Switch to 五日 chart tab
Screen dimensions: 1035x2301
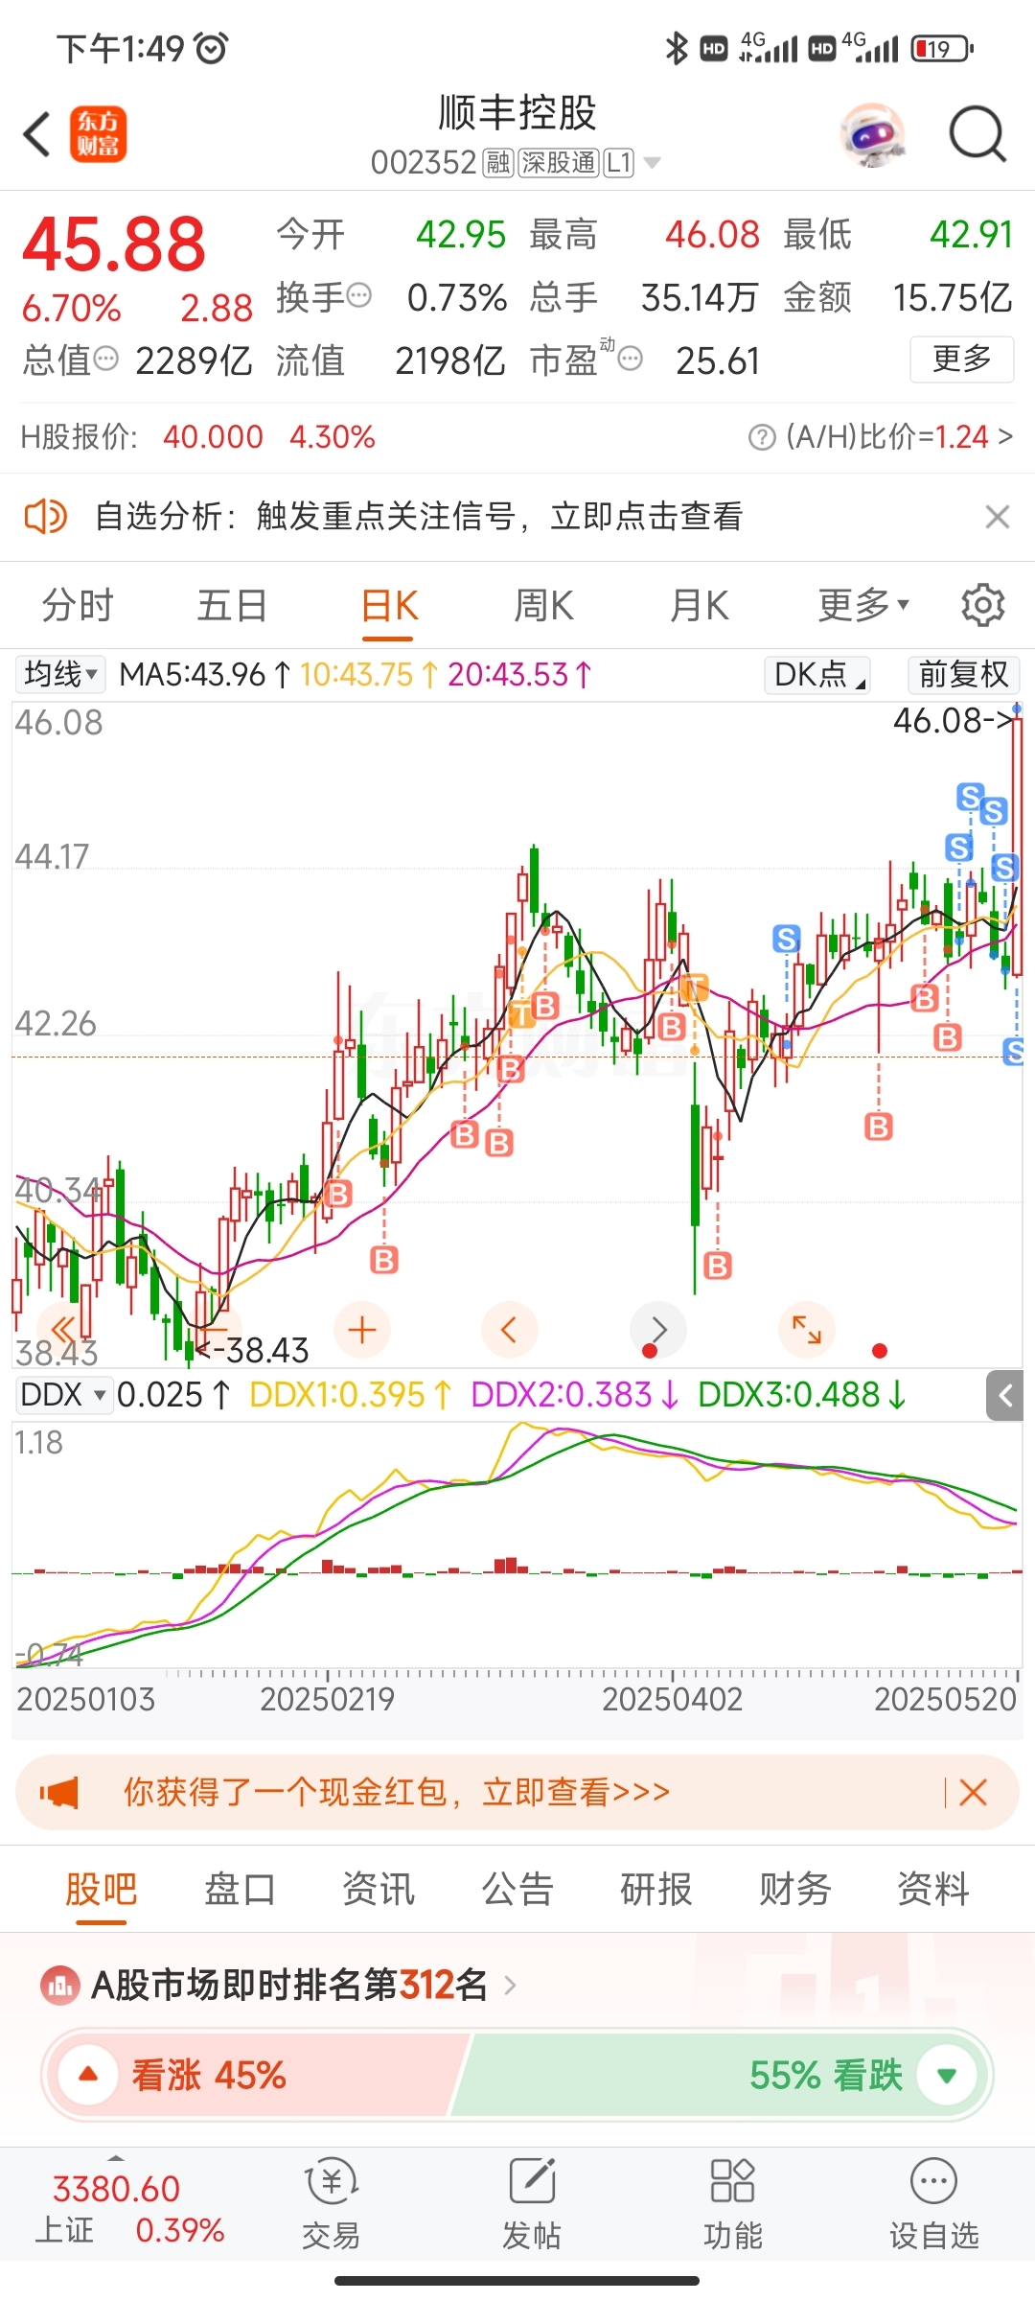pyautogui.click(x=233, y=605)
